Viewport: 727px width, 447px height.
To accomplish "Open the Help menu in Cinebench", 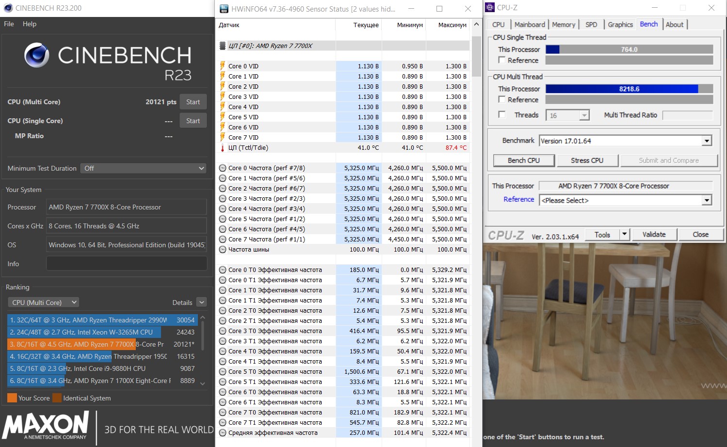I will pos(30,24).
